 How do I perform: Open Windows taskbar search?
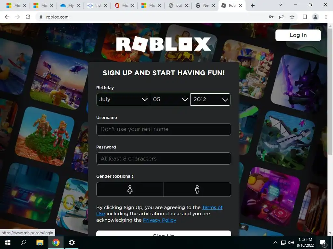[23, 243]
